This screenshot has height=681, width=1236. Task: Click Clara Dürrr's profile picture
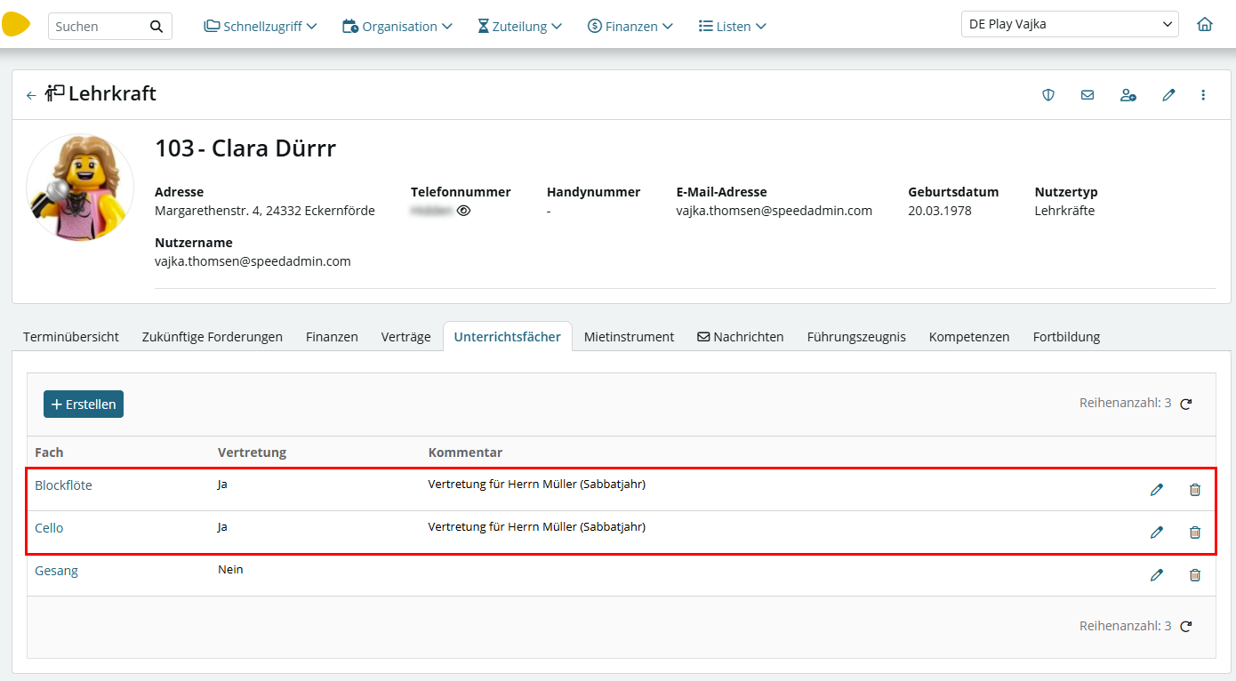click(80, 188)
